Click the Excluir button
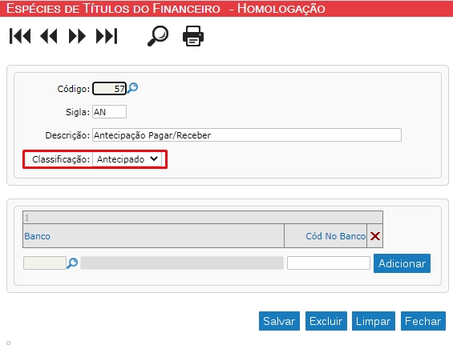The height and width of the screenshot is (345, 453). pos(326,321)
